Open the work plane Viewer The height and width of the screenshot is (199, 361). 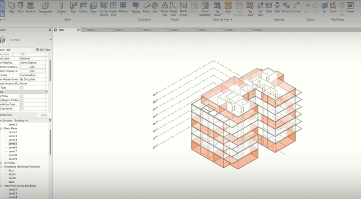[350, 7]
